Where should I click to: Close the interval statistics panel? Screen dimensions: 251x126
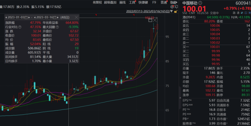click(x=76, y=17)
